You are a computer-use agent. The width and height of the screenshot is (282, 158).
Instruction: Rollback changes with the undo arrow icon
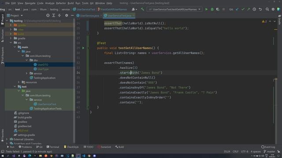(260, 9)
